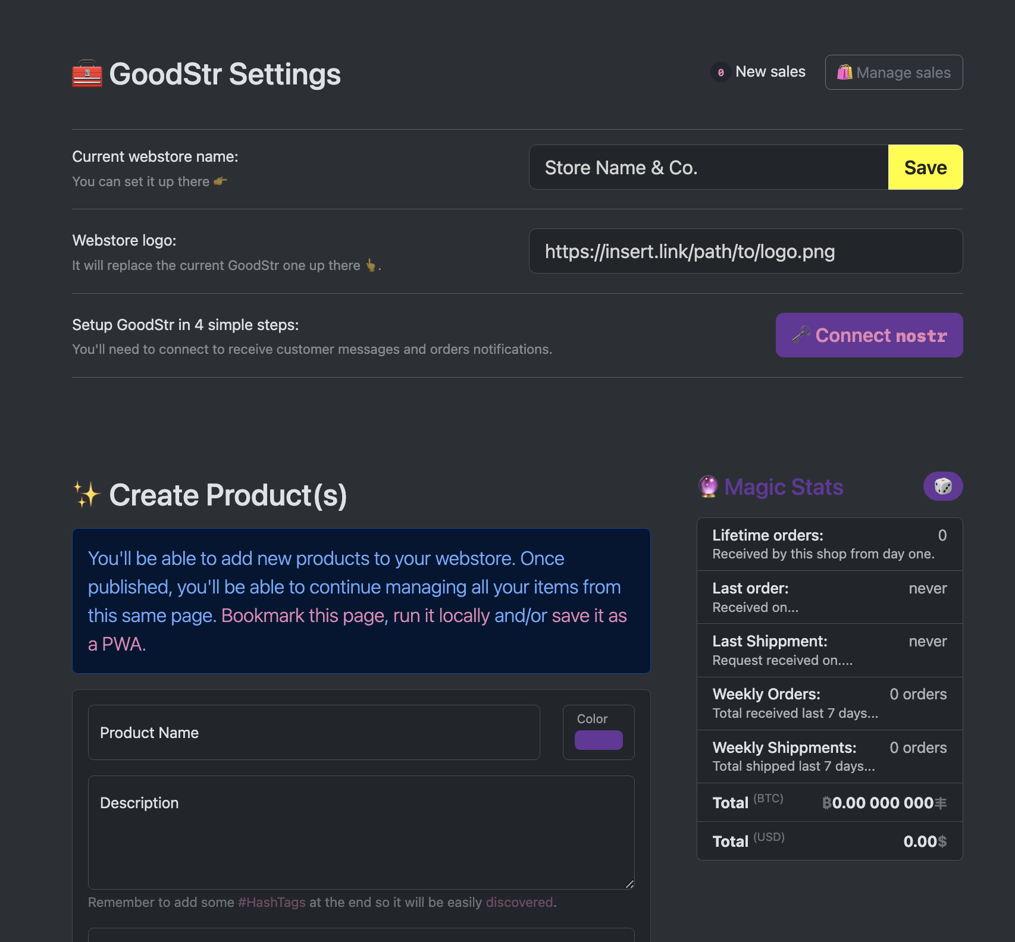
Task: Click the Connect nostr button
Action: tap(869, 335)
